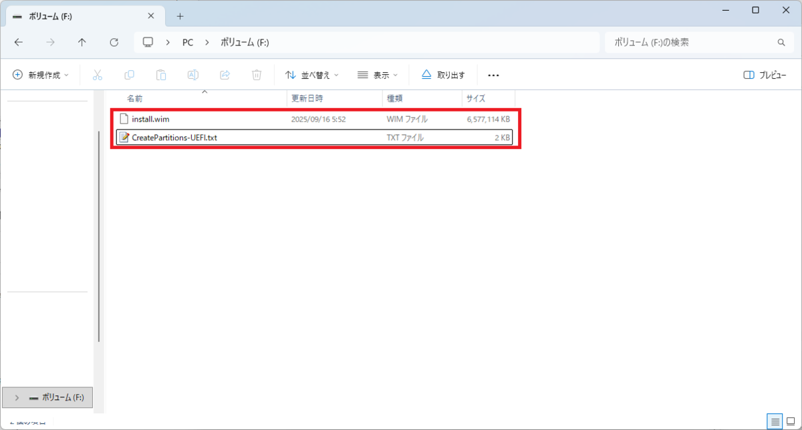Image resolution: width=802 pixels, height=430 pixels.
Task: Switch to details view icon at bottom right
Action: point(775,421)
